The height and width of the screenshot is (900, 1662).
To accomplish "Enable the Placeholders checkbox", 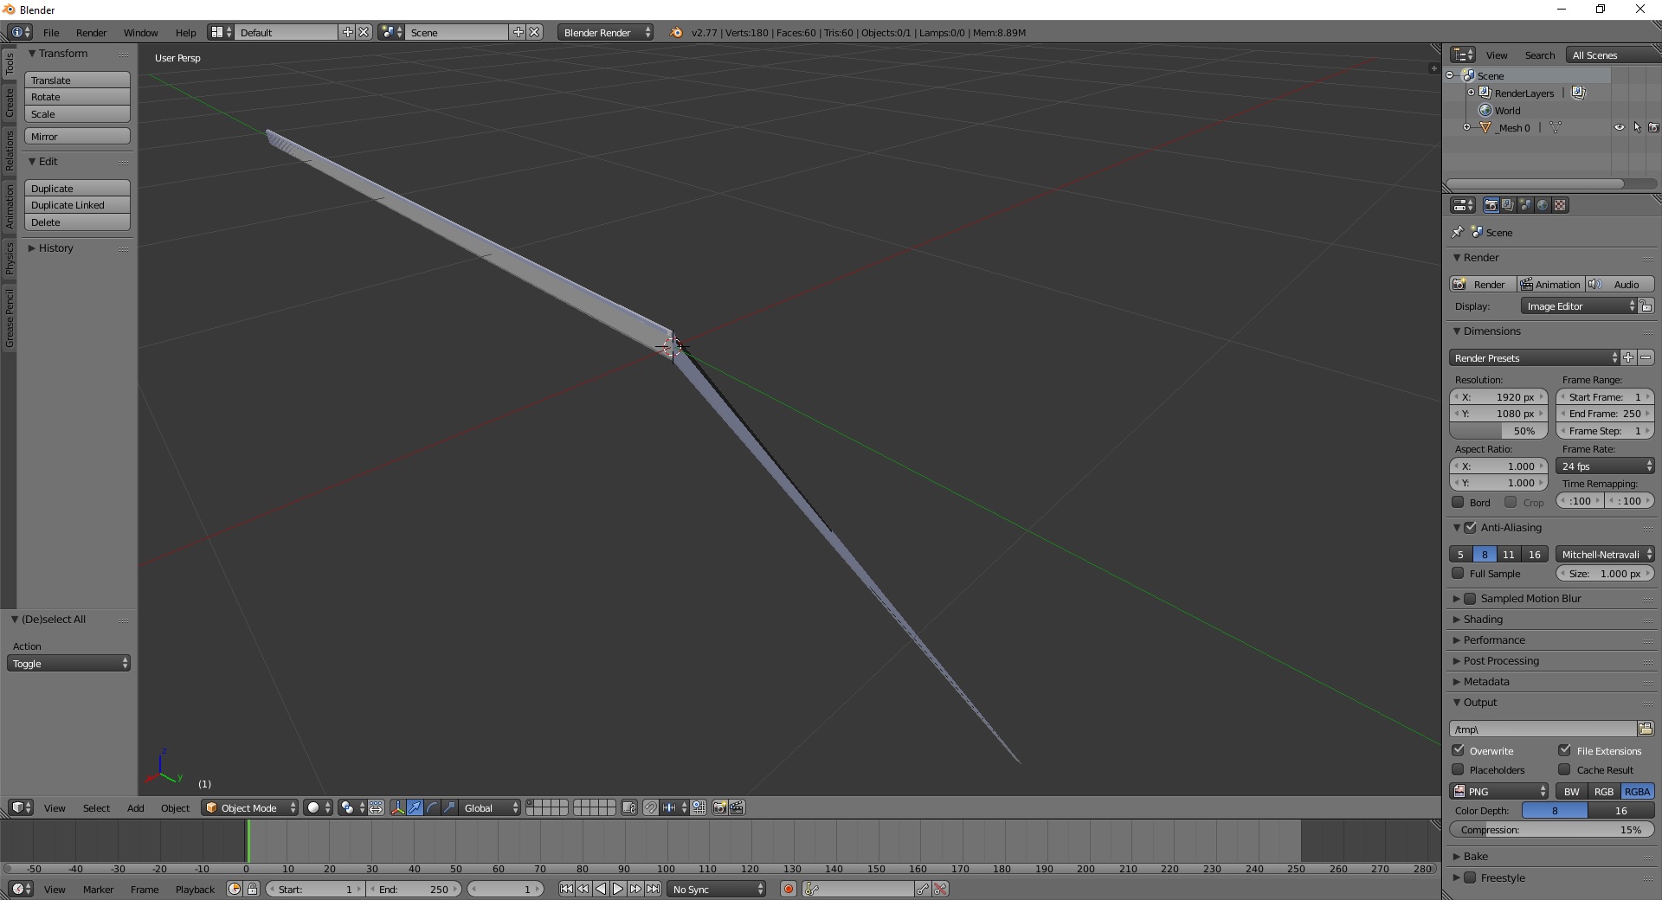I will click(x=1459, y=769).
